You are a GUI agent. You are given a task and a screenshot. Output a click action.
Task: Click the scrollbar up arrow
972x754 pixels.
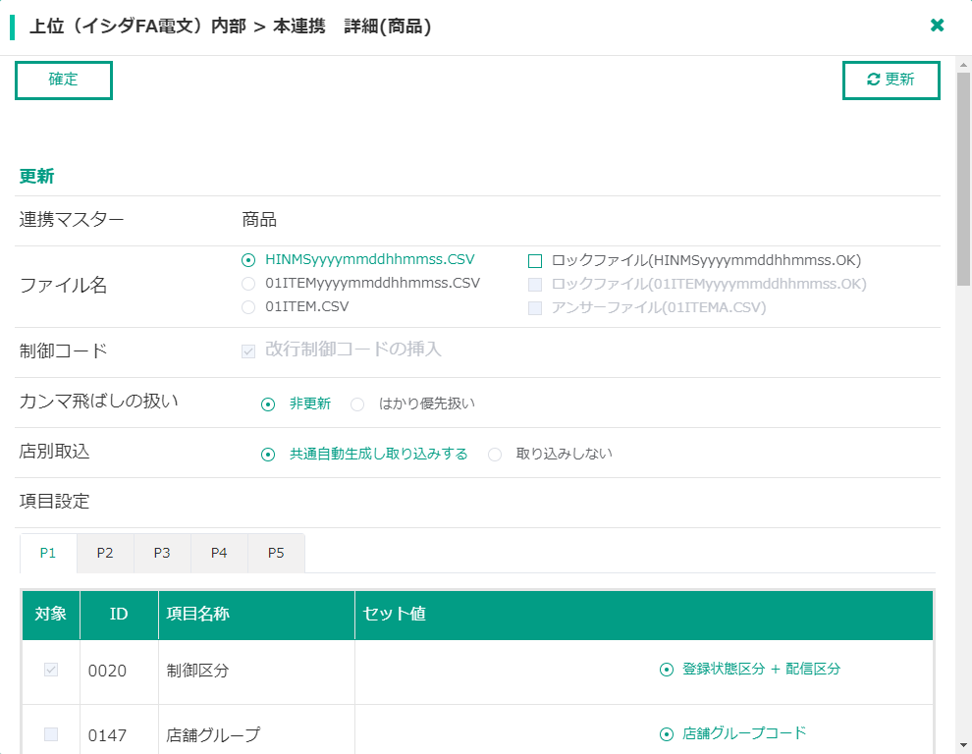coord(963,64)
